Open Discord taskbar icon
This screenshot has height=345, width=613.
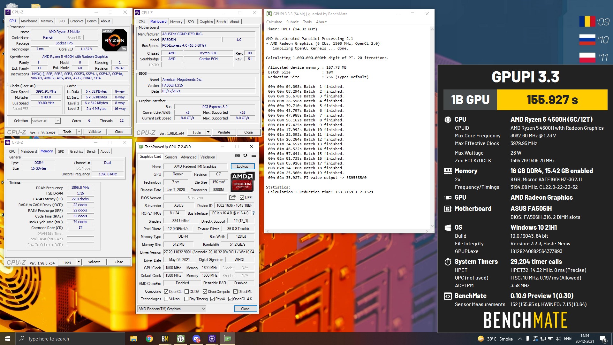point(196,339)
